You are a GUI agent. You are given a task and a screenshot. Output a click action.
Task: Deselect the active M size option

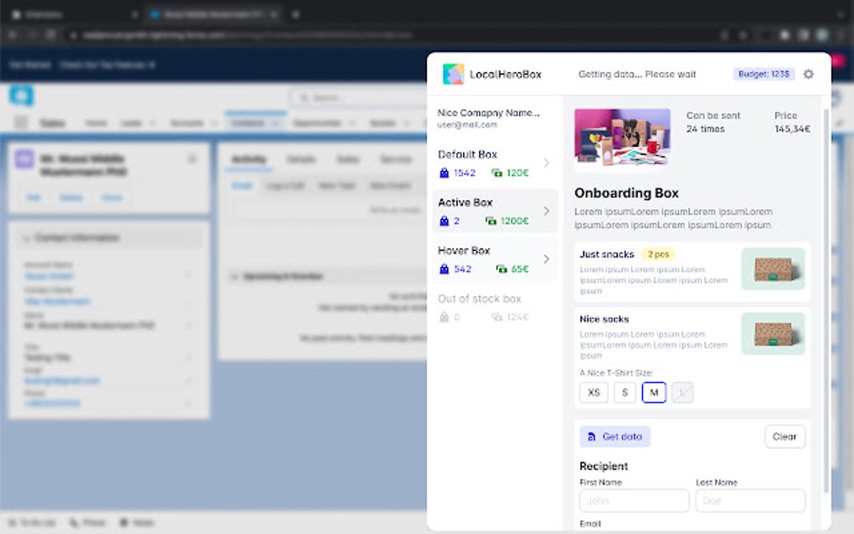pos(654,392)
